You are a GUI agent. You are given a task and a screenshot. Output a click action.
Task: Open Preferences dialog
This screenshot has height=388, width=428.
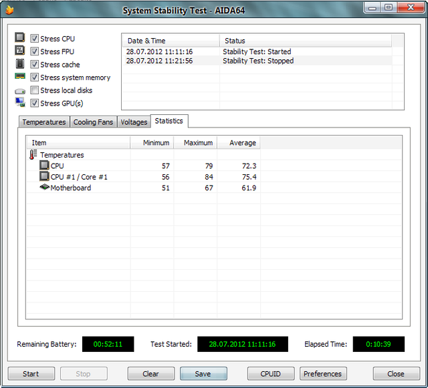tap(323, 374)
